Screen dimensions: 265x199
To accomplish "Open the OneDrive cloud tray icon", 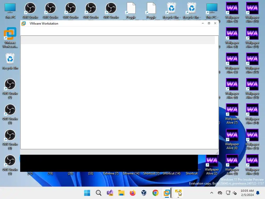I will 220,193.
